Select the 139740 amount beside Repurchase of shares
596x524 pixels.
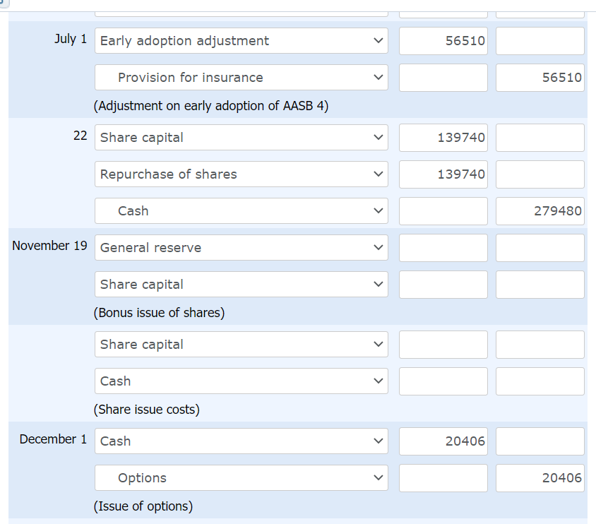click(443, 174)
